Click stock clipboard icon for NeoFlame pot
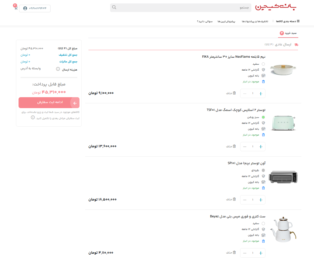Viewport: 314px width, 263px height. click(263, 82)
